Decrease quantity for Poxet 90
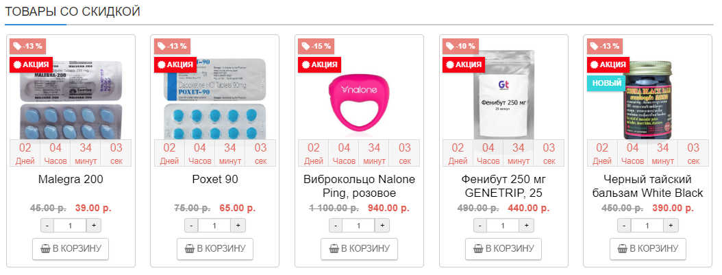Viewport: 722px width, 275px height. [191, 226]
